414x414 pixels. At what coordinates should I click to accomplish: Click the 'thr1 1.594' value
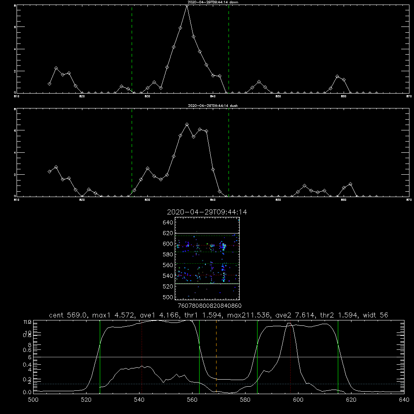[x=203, y=315]
